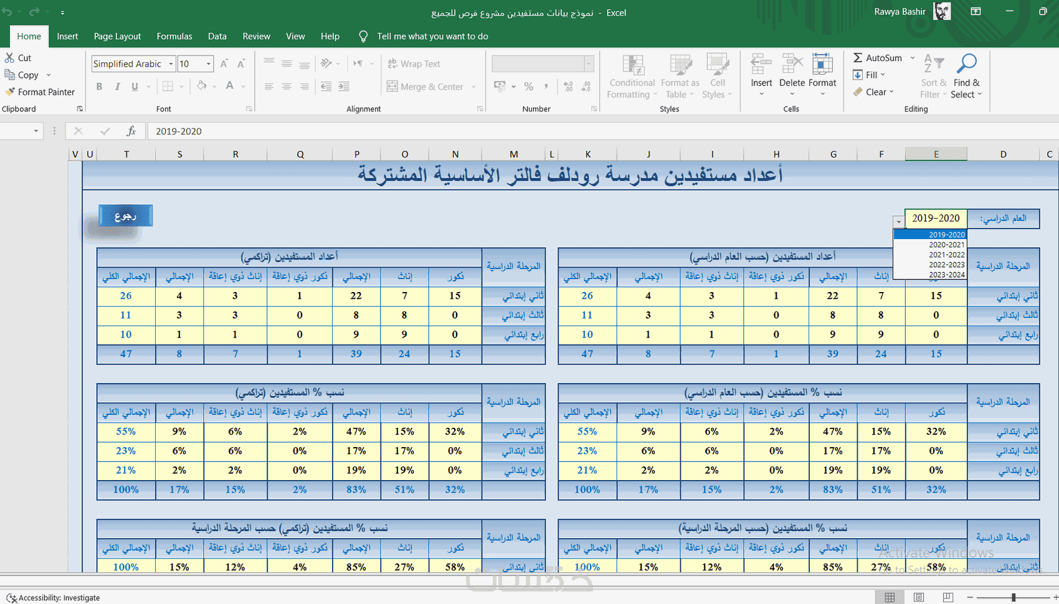Click Decrease Decimal button
Image resolution: width=1059 pixels, height=604 pixels.
coord(586,87)
